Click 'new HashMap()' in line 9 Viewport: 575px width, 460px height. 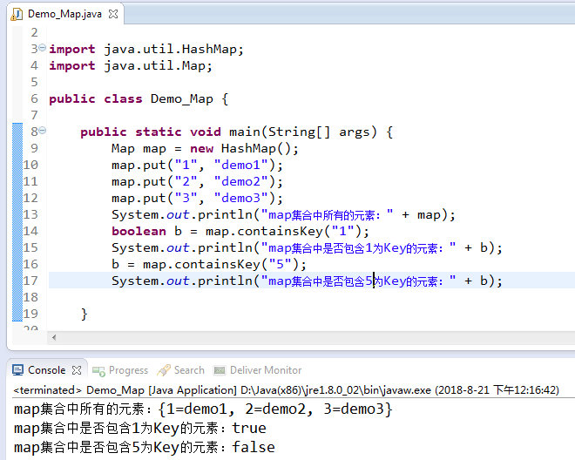(x=240, y=149)
